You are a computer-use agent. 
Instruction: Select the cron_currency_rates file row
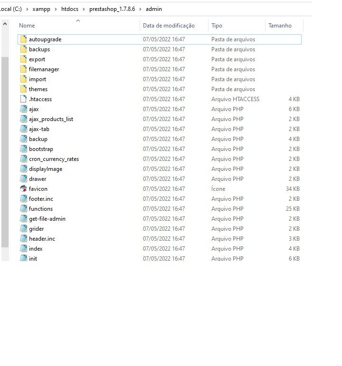click(160, 159)
